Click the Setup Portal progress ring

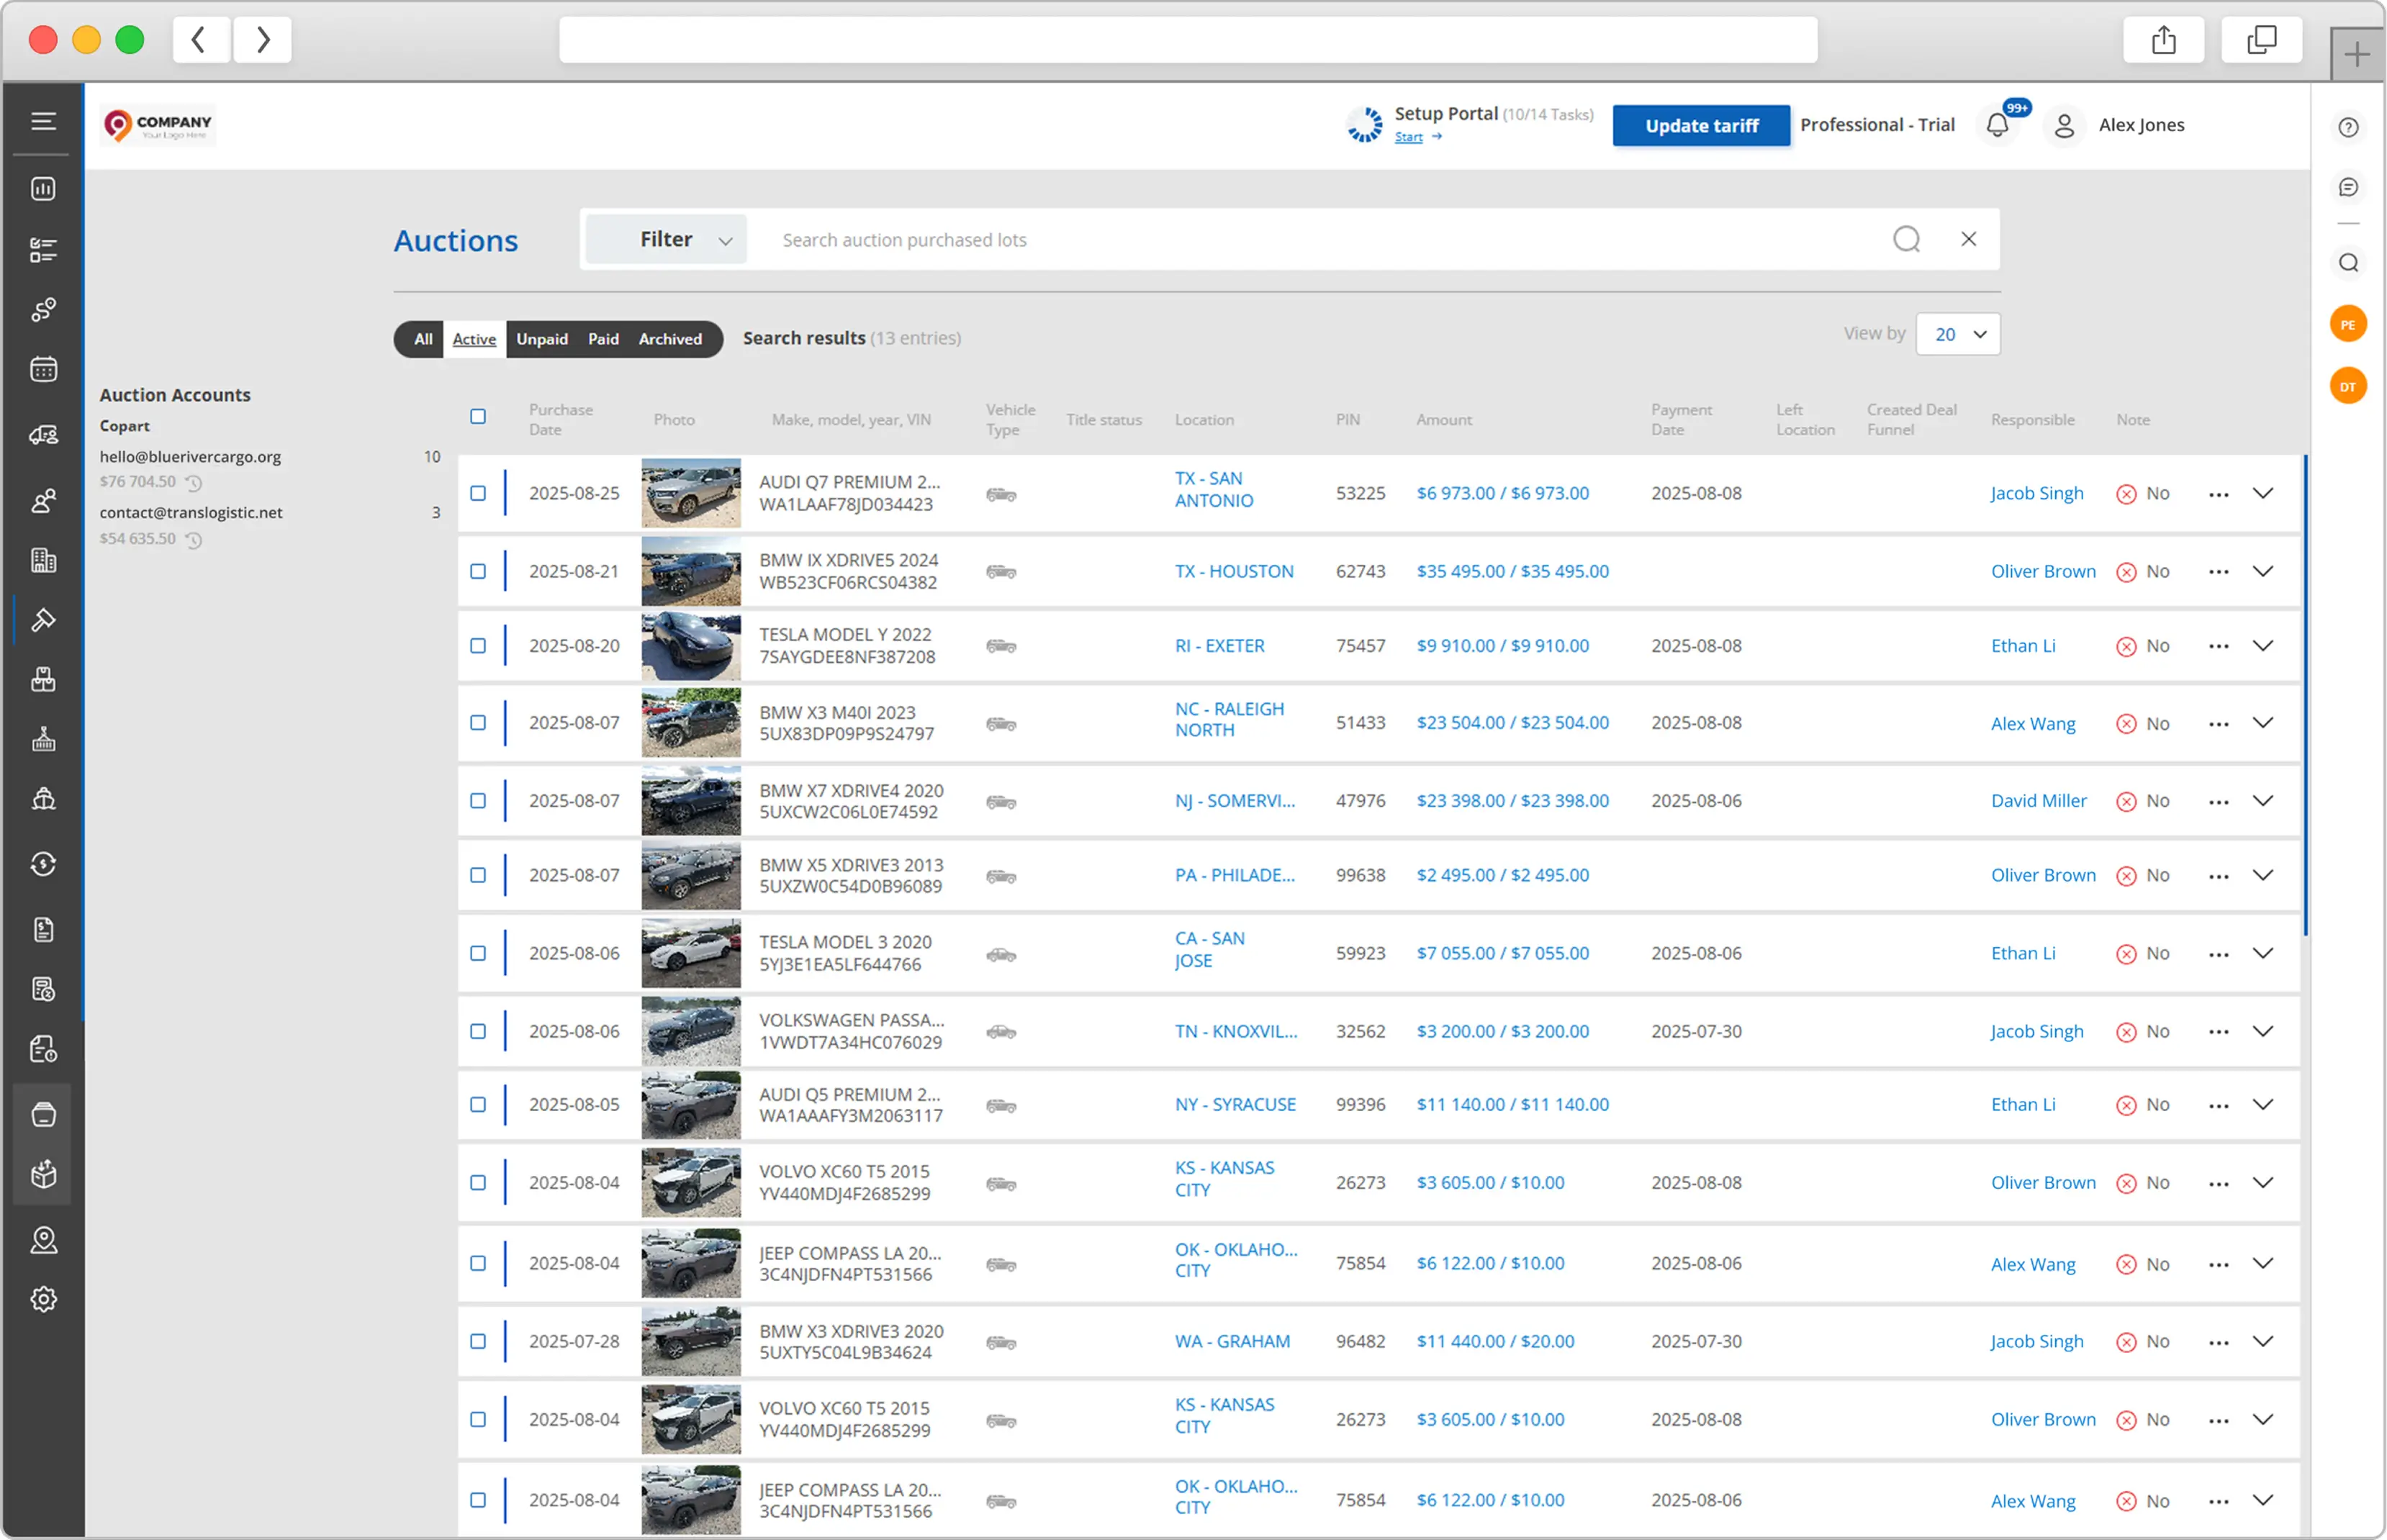point(1364,125)
